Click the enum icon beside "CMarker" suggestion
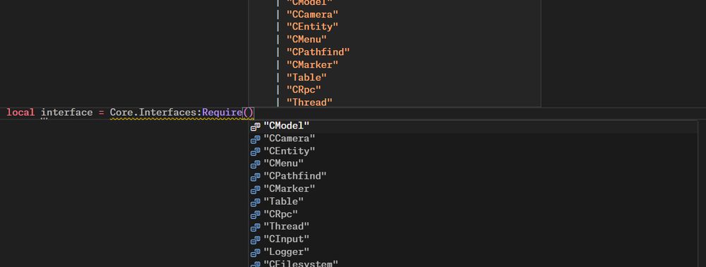The image size is (706, 267). tap(256, 189)
